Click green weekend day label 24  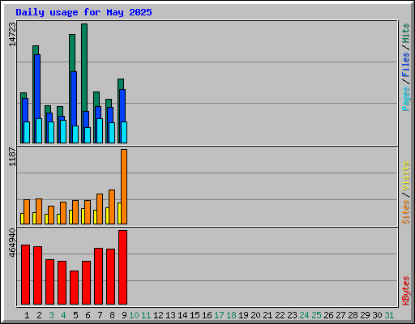click(x=304, y=315)
